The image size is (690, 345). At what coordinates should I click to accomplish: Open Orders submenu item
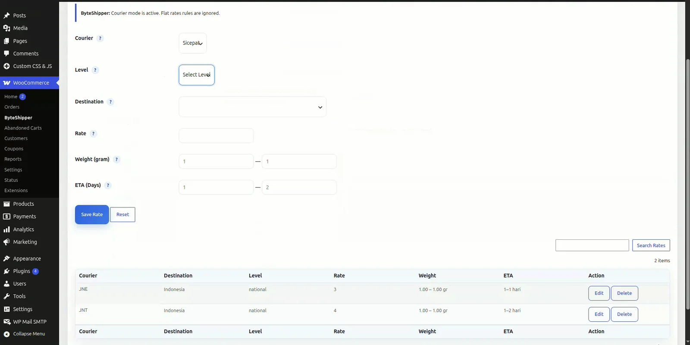tap(12, 107)
